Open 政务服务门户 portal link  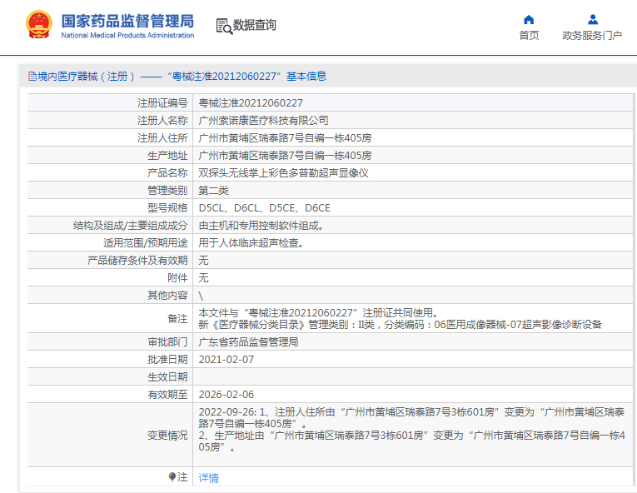pyautogui.click(x=592, y=35)
